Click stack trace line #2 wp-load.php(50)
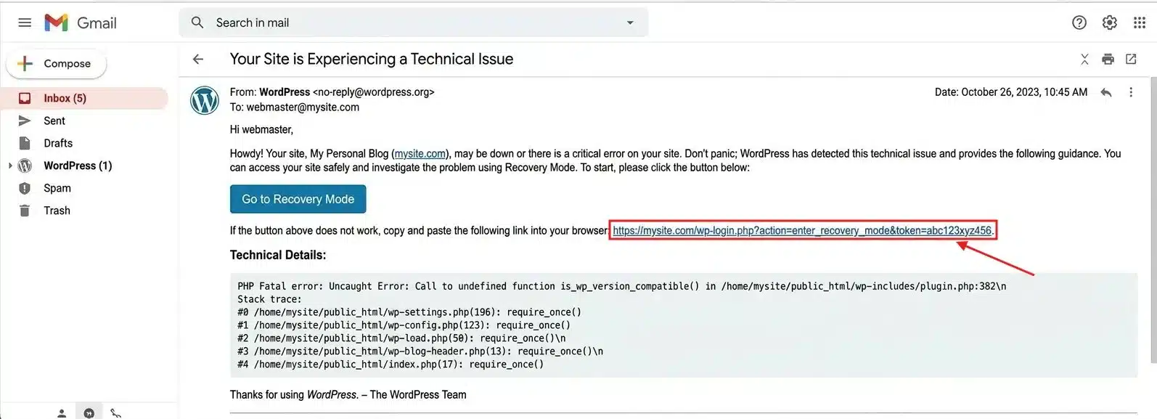Image resolution: width=1157 pixels, height=419 pixels. click(x=401, y=338)
